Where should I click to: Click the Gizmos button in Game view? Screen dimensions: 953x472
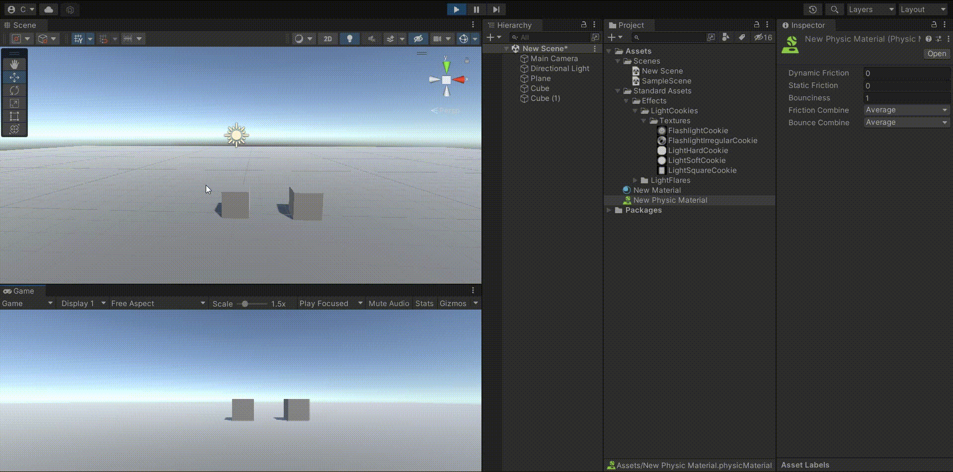tap(453, 304)
